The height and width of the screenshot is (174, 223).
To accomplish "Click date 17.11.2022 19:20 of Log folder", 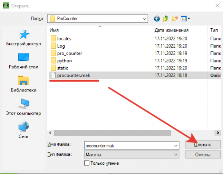I will 171,46.
